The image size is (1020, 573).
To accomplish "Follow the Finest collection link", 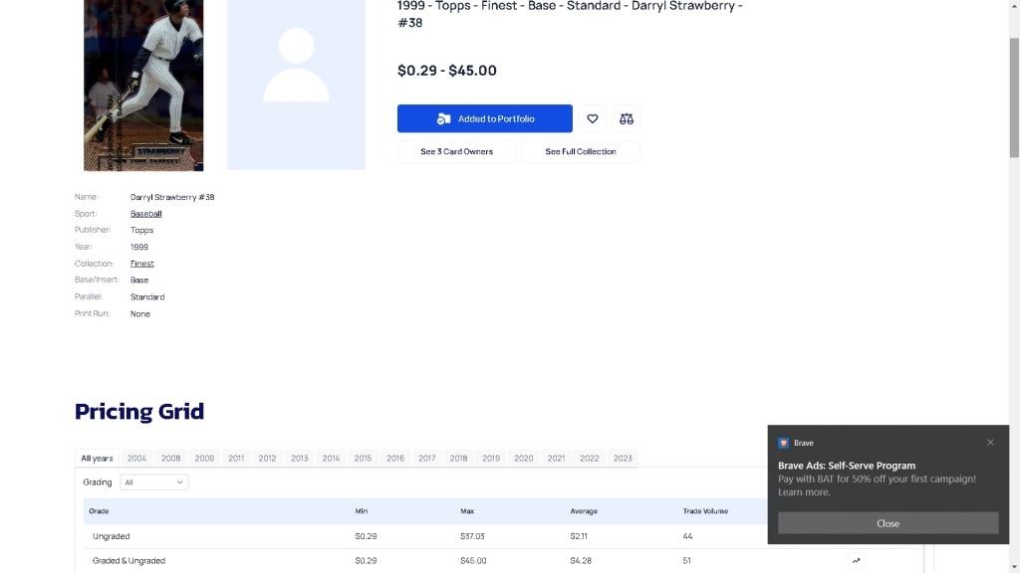I will point(142,264).
